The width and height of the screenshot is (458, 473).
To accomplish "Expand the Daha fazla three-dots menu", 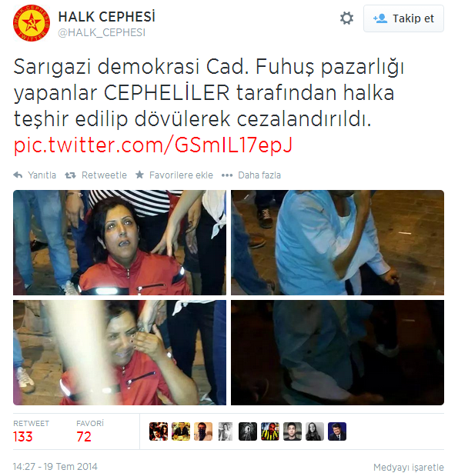I will pyautogui.click(x=227, y=175).
